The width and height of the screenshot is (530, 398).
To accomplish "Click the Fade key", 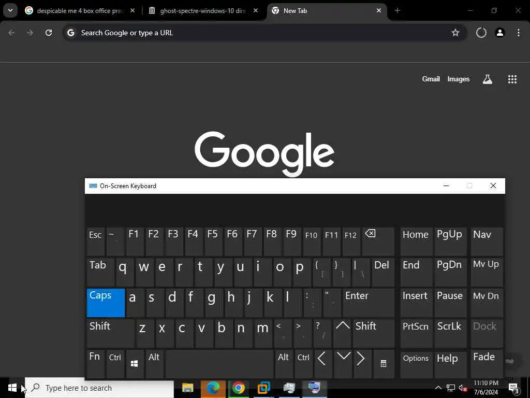I will [x=487, y=364].
